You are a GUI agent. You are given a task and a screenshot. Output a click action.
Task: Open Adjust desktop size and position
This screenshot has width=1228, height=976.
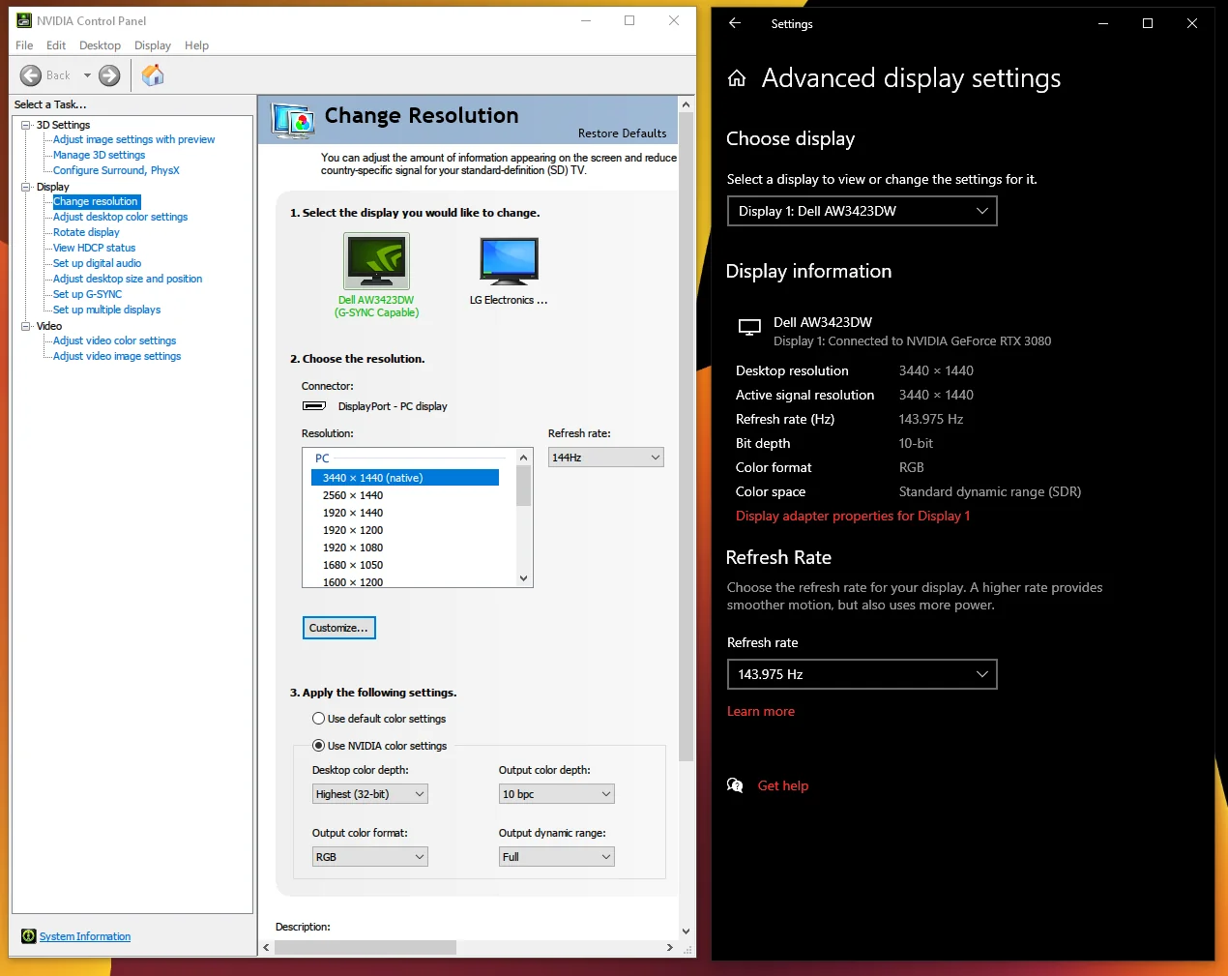coord(128,279)
